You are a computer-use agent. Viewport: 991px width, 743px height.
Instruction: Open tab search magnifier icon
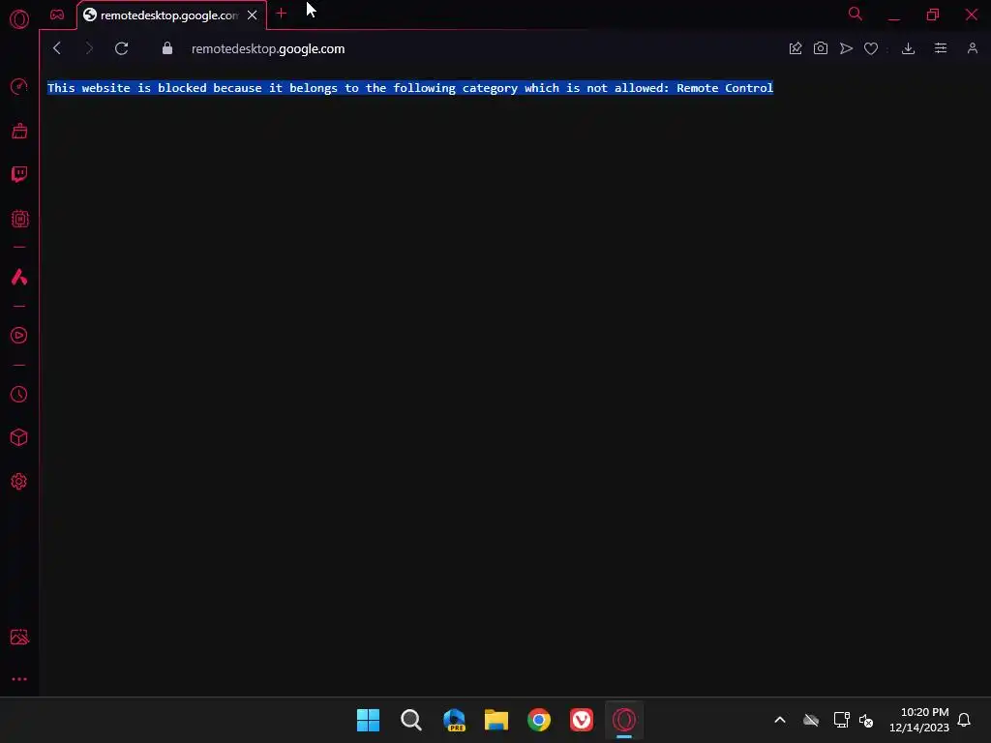click(856, 14)
